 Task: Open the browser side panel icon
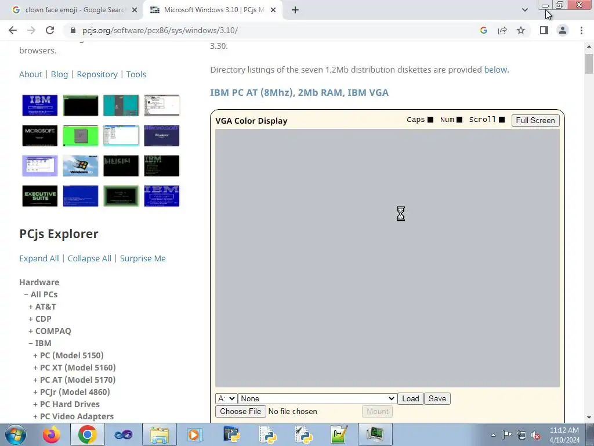pos(544,30)
